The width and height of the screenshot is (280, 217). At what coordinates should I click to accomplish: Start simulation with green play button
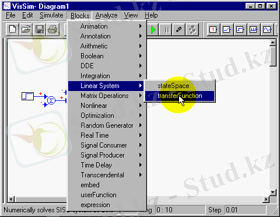coord(153,30)
